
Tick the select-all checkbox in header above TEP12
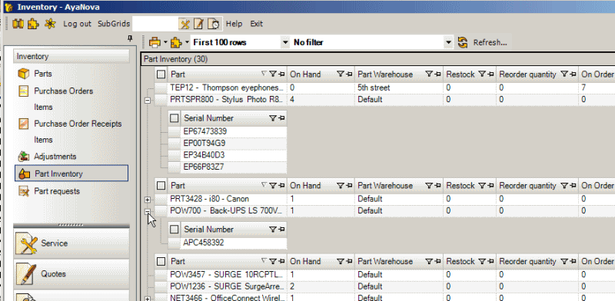tap(161, 74)
